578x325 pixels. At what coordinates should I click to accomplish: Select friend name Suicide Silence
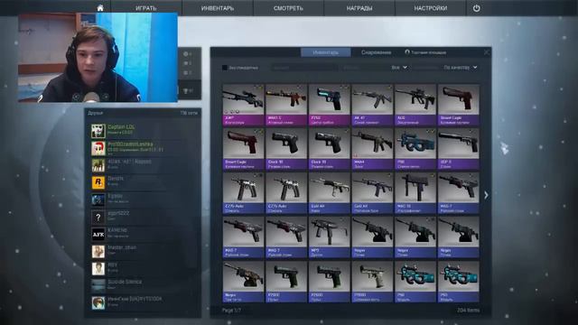click(x=125, y=282)
